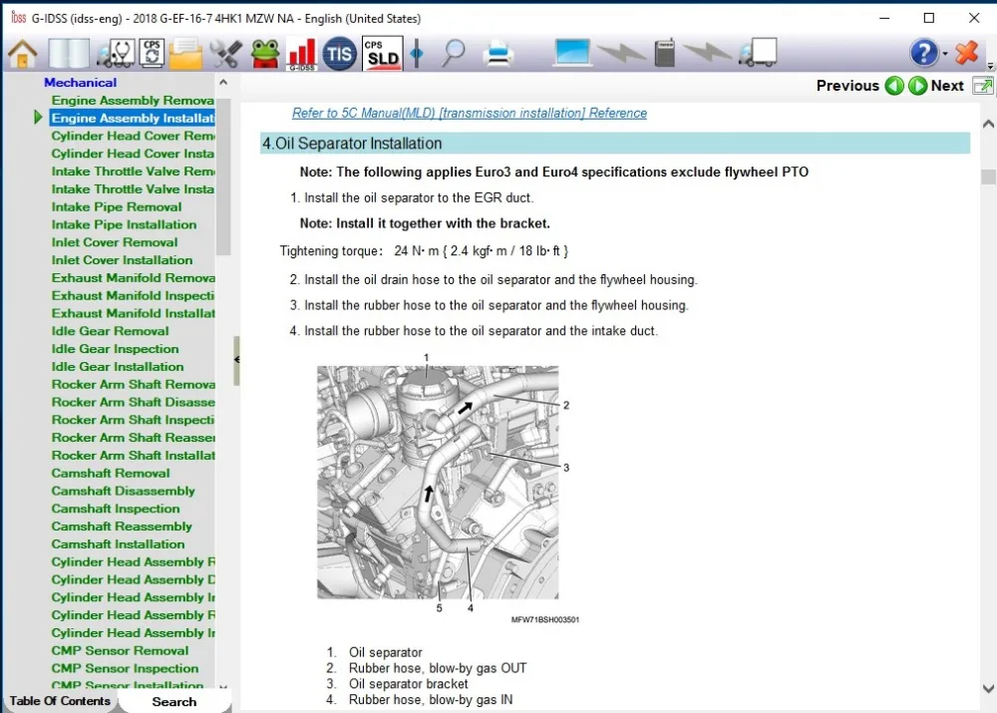Click the navigation tree scrollbar thumb
Image resolution: width=997 pixels, height=713 pixels.
point(223,177)
